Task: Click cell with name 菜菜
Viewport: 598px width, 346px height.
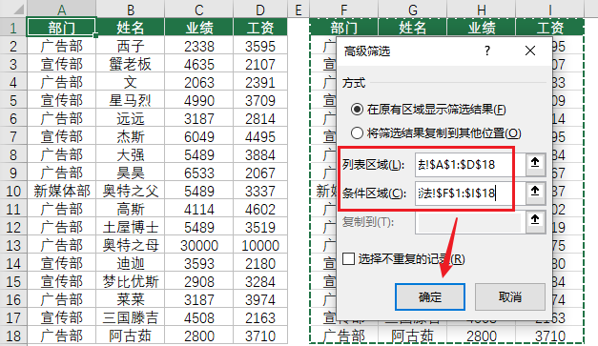Action: 131,300
